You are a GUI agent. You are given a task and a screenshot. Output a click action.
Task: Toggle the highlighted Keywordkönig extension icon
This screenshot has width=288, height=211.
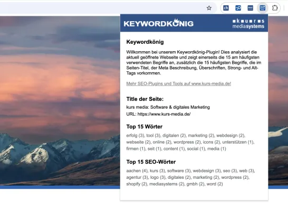pos(263,8)
